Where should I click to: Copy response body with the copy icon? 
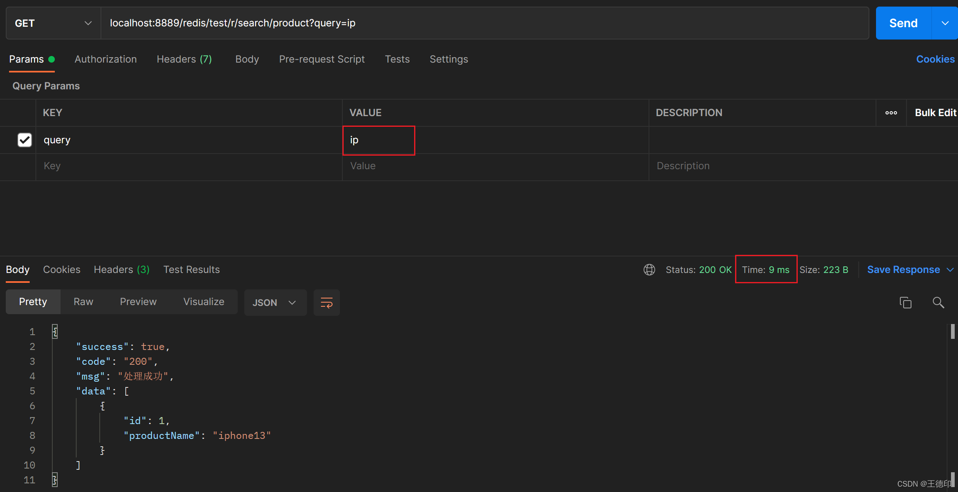905,303
